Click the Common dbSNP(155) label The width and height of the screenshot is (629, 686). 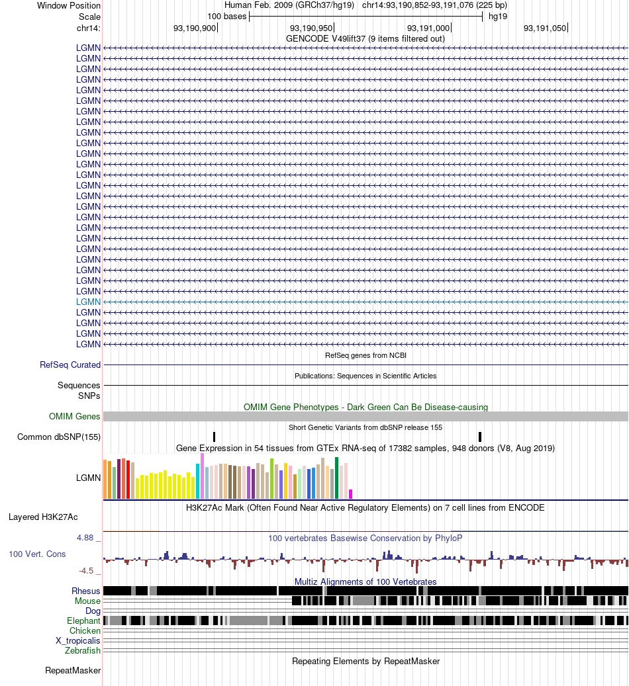[59, 437]
